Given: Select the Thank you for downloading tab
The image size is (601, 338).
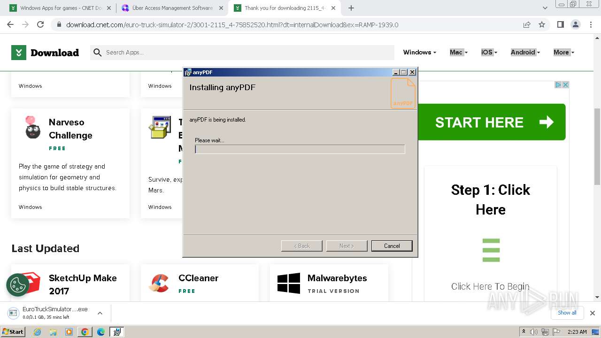Looking at the screenshot, I should pyautogui.click(x=284, y=8).
